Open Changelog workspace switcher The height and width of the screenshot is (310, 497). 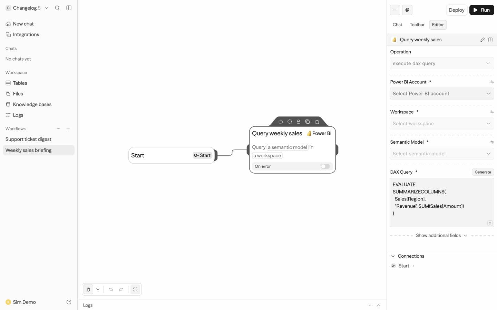pyautogui.click(x=27, y=8)
